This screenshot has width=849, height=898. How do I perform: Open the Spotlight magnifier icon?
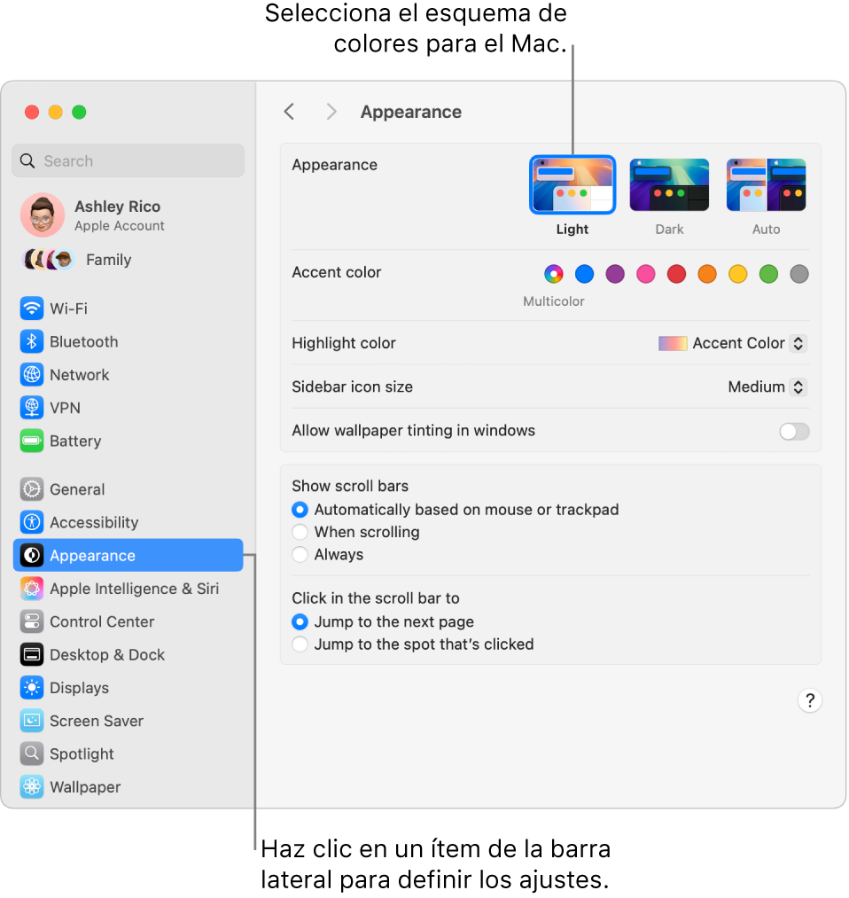coord(32,754)
